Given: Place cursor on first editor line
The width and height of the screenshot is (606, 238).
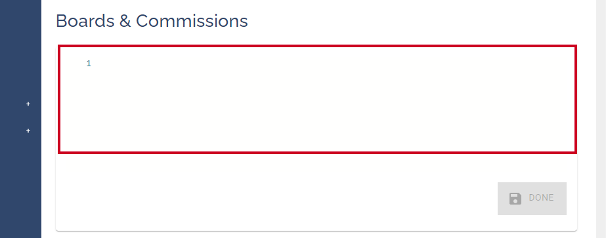Looking at the screenshot, I should (332, 64).
